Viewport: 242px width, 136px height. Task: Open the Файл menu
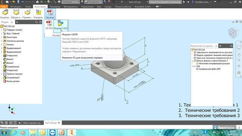4,7
